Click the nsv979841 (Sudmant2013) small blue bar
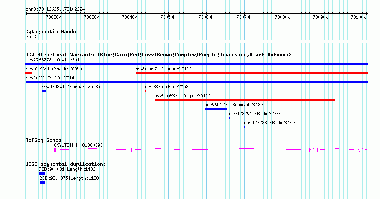Viewport: 380px width, 199px height. [44, 91]
